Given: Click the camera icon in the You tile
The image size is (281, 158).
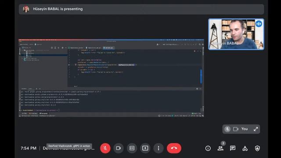Looking at the screenshot, I should pos(236,129).
